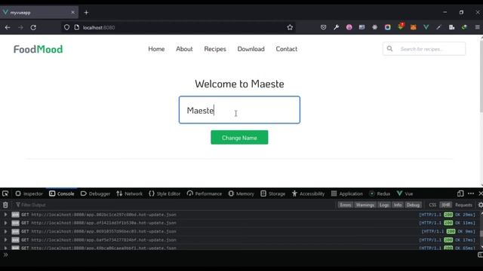The width and height of the screenshot is (483, 271).
Task: Switch to the Storage tab
Action: (x=273, y=193)
